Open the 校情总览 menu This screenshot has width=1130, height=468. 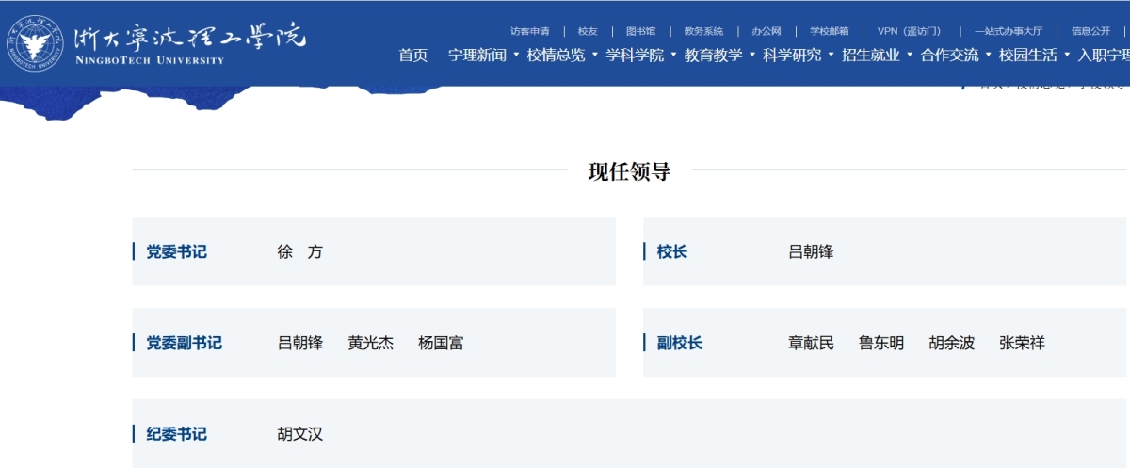[x=556, y=55]
